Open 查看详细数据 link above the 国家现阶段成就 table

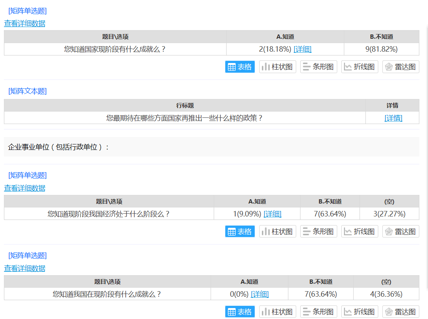[x=25, y=23]
